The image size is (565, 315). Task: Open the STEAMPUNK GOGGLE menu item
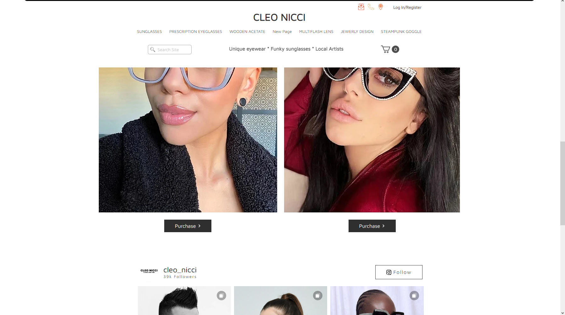(401, 32)
